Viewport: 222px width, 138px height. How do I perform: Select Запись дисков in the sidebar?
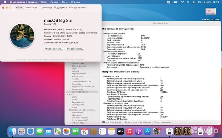point(79,66)
